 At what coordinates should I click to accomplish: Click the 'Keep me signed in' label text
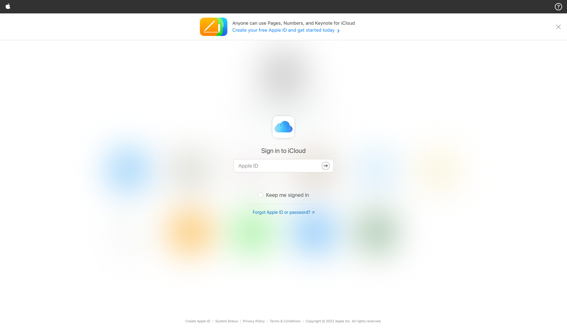[x=287, y=195]
